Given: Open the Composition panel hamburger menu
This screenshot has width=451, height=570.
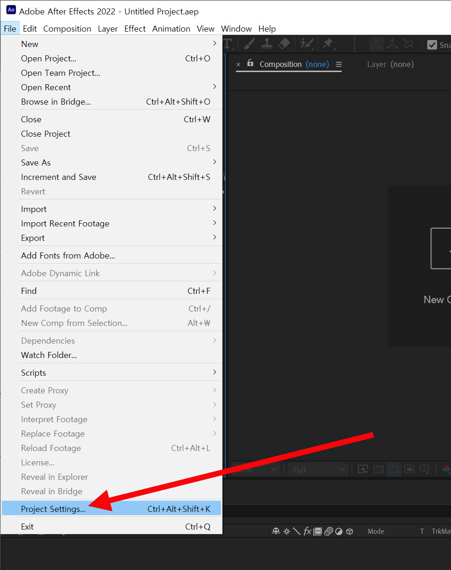Looking at the screenshot, I should (x=339, y=64).
